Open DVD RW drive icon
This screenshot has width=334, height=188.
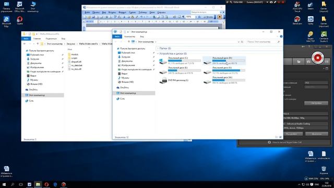[163, 80]
